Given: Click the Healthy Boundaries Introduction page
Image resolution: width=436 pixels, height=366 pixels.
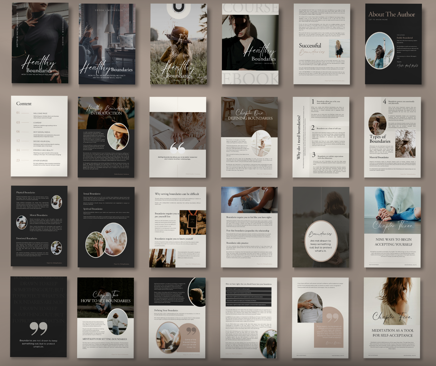Looking at the screenshot, I should (x=106, y=137).
